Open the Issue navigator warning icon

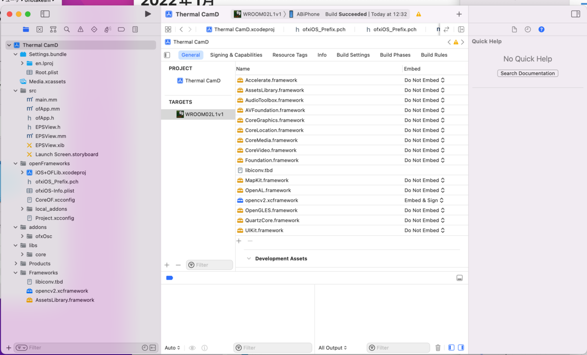click(x=81, y=29)
